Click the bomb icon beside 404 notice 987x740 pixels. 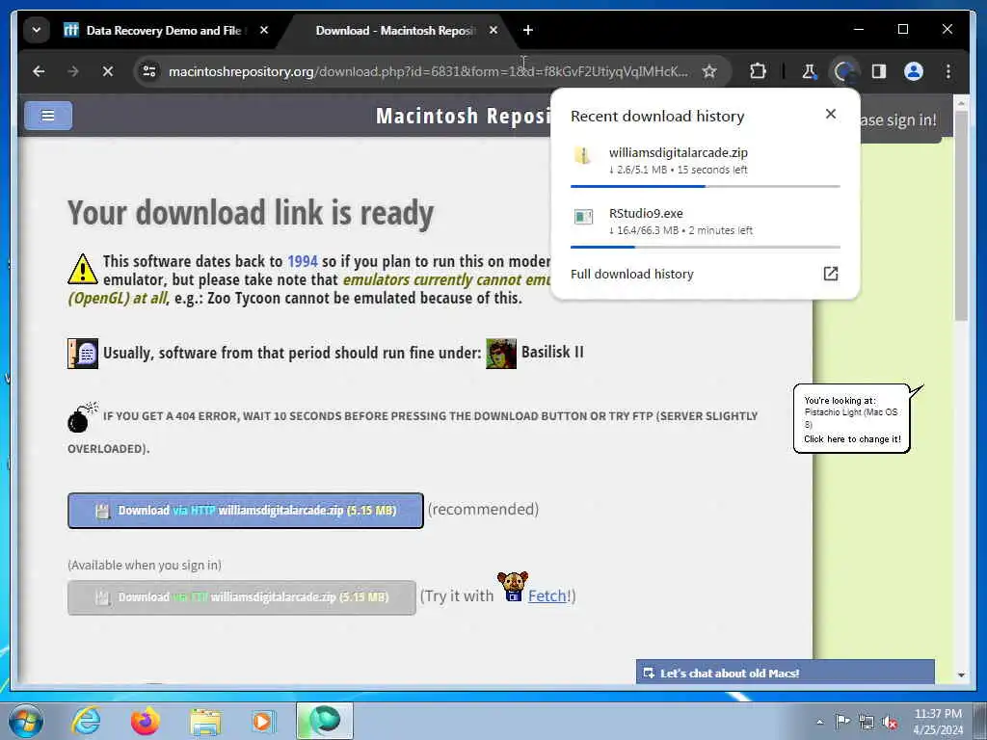(x=83, y=417)
